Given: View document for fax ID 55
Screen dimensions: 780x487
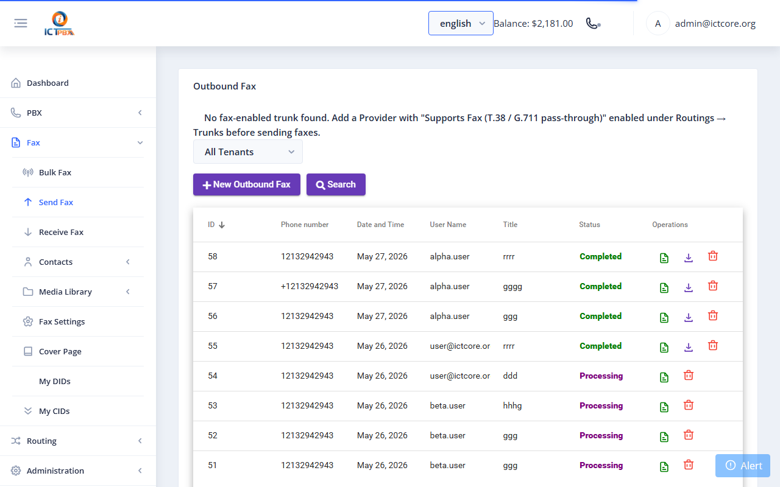Looking at the screenshot, I should coord(664,347).
